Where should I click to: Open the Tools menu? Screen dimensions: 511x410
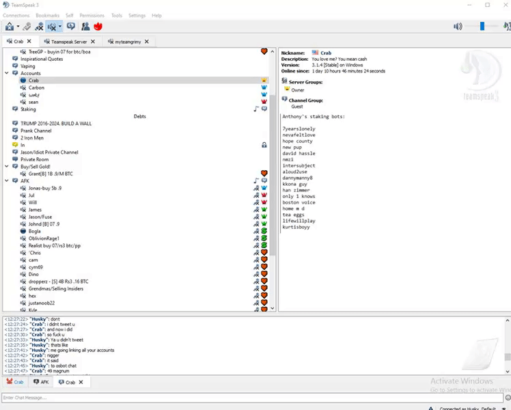pyautogui.click(x=117, y=15)
